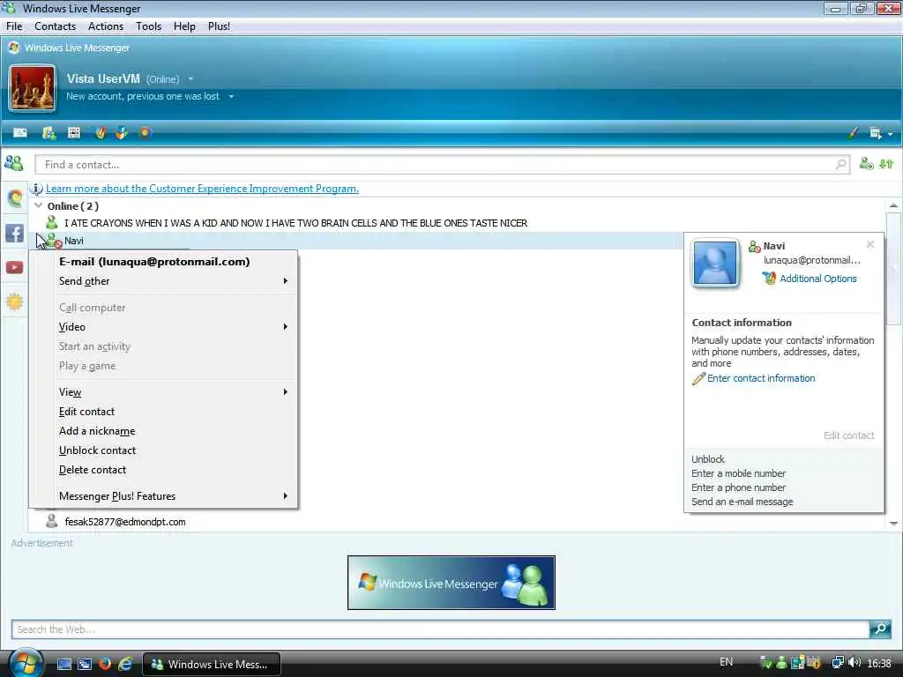
Task: Click the orange round toolbar icon
Action: click(145, 133)
